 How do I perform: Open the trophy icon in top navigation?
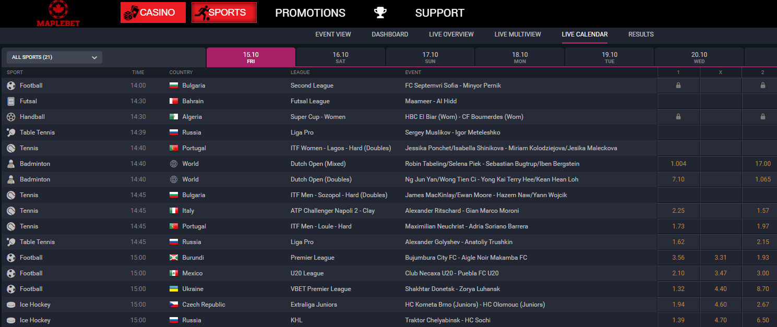(380, 13)
